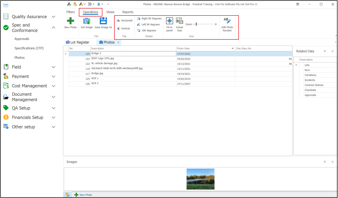
Task: Click the New Photo ribbon icon
Action: pos(70,21)
